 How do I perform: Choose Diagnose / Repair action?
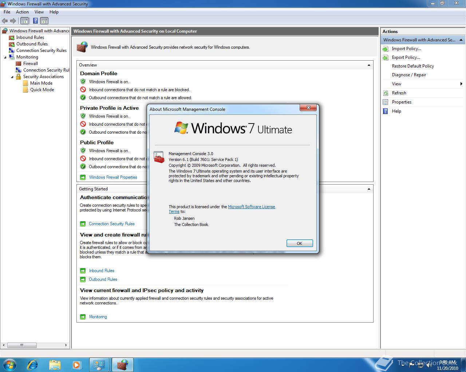pyautogui.click(x=409, y=75)
